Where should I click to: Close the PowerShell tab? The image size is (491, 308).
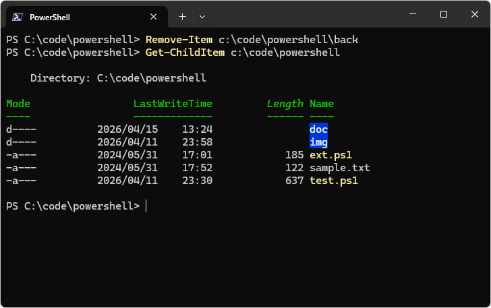[x=154, y=17]
